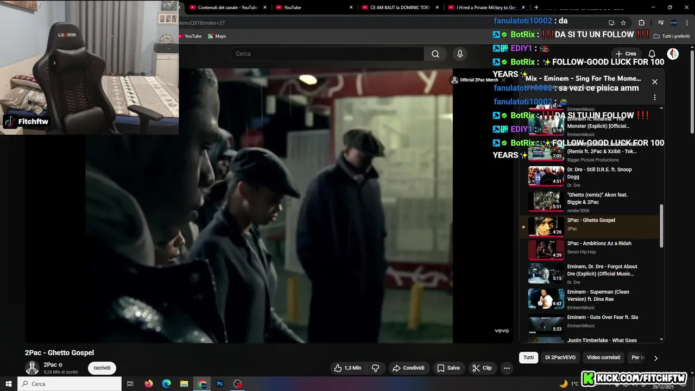Open the 1°C weather widget in taskbar
Image resolution: width=695 pixels, height=391 pixels.
tap(569, 383)
